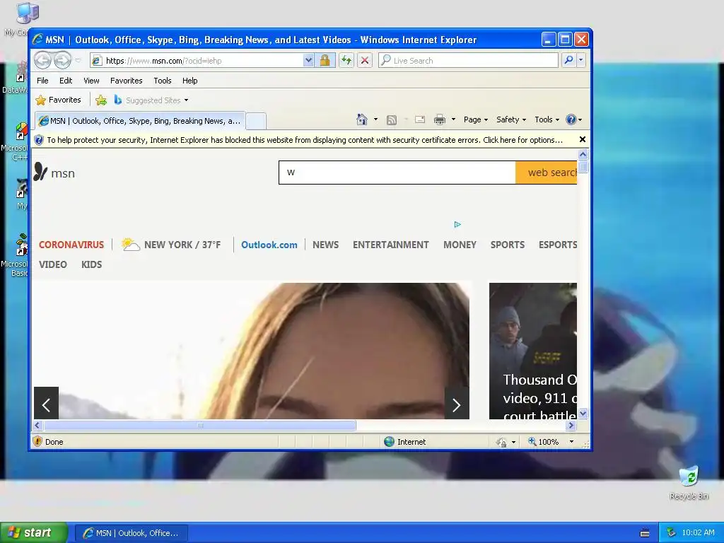Image resolution: width=724 pixels, height=543 pixels.
Task: Click the magnifier search button
Action: (x=569, y=61)
